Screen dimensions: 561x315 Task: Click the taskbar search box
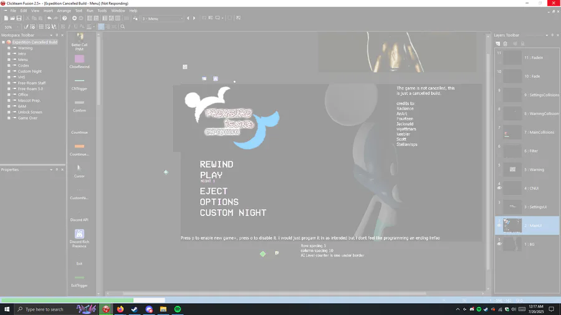tap(46, 309)
